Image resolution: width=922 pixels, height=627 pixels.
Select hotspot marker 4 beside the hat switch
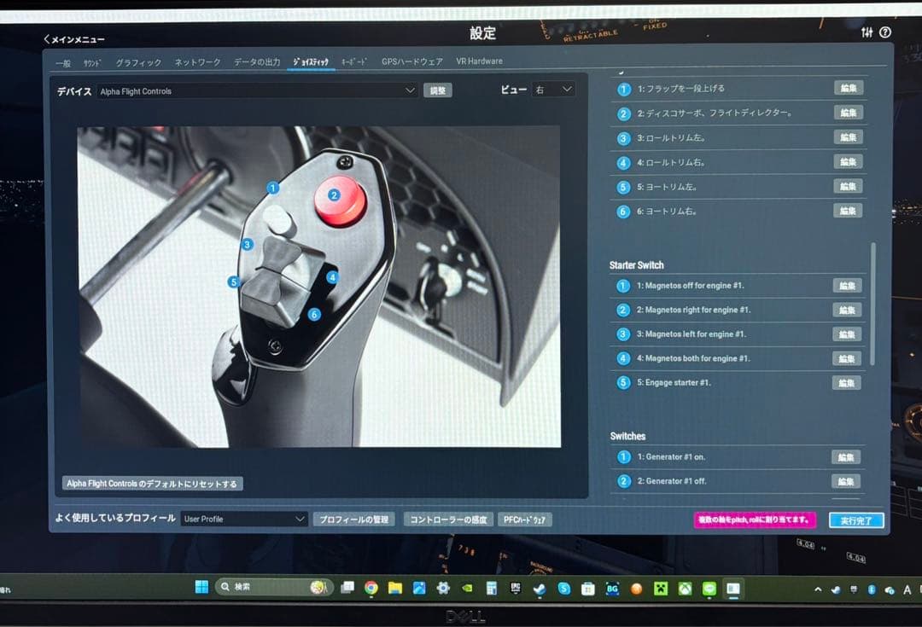tap(332, 277)
